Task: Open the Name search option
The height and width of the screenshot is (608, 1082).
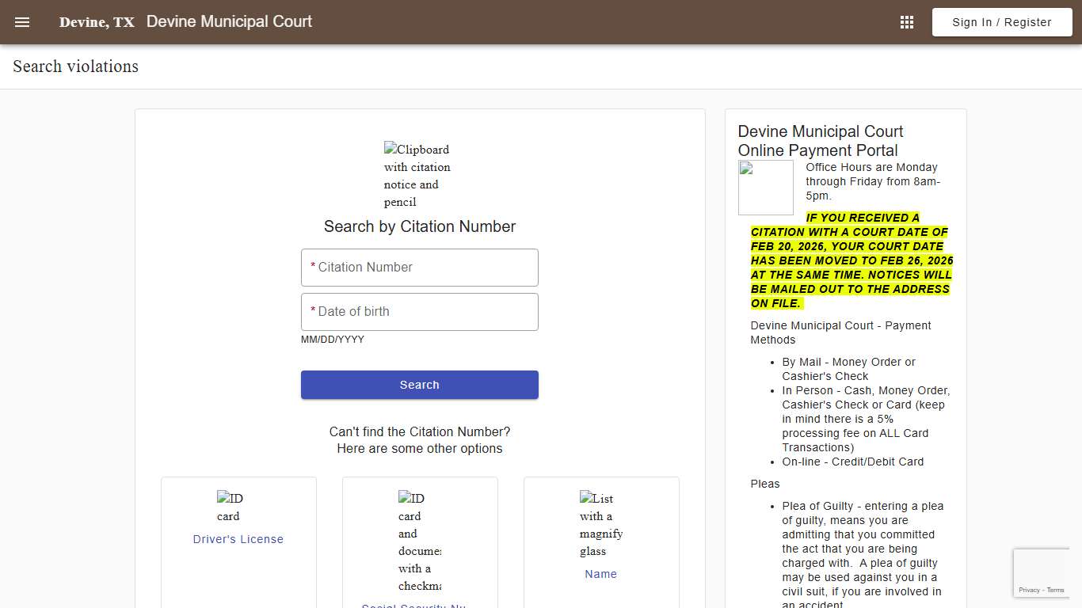Action: click(x=600, y=573)
